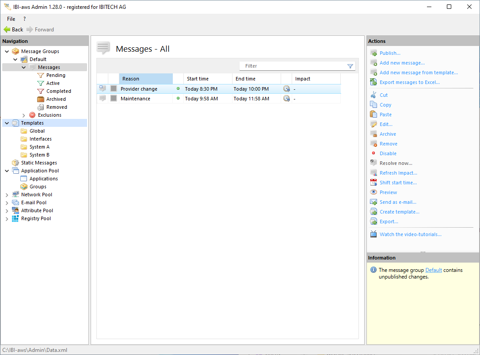Viewport: 480px width, 355px height.
Task: Click the Back arrow icon
Action: tap(7, 30)
